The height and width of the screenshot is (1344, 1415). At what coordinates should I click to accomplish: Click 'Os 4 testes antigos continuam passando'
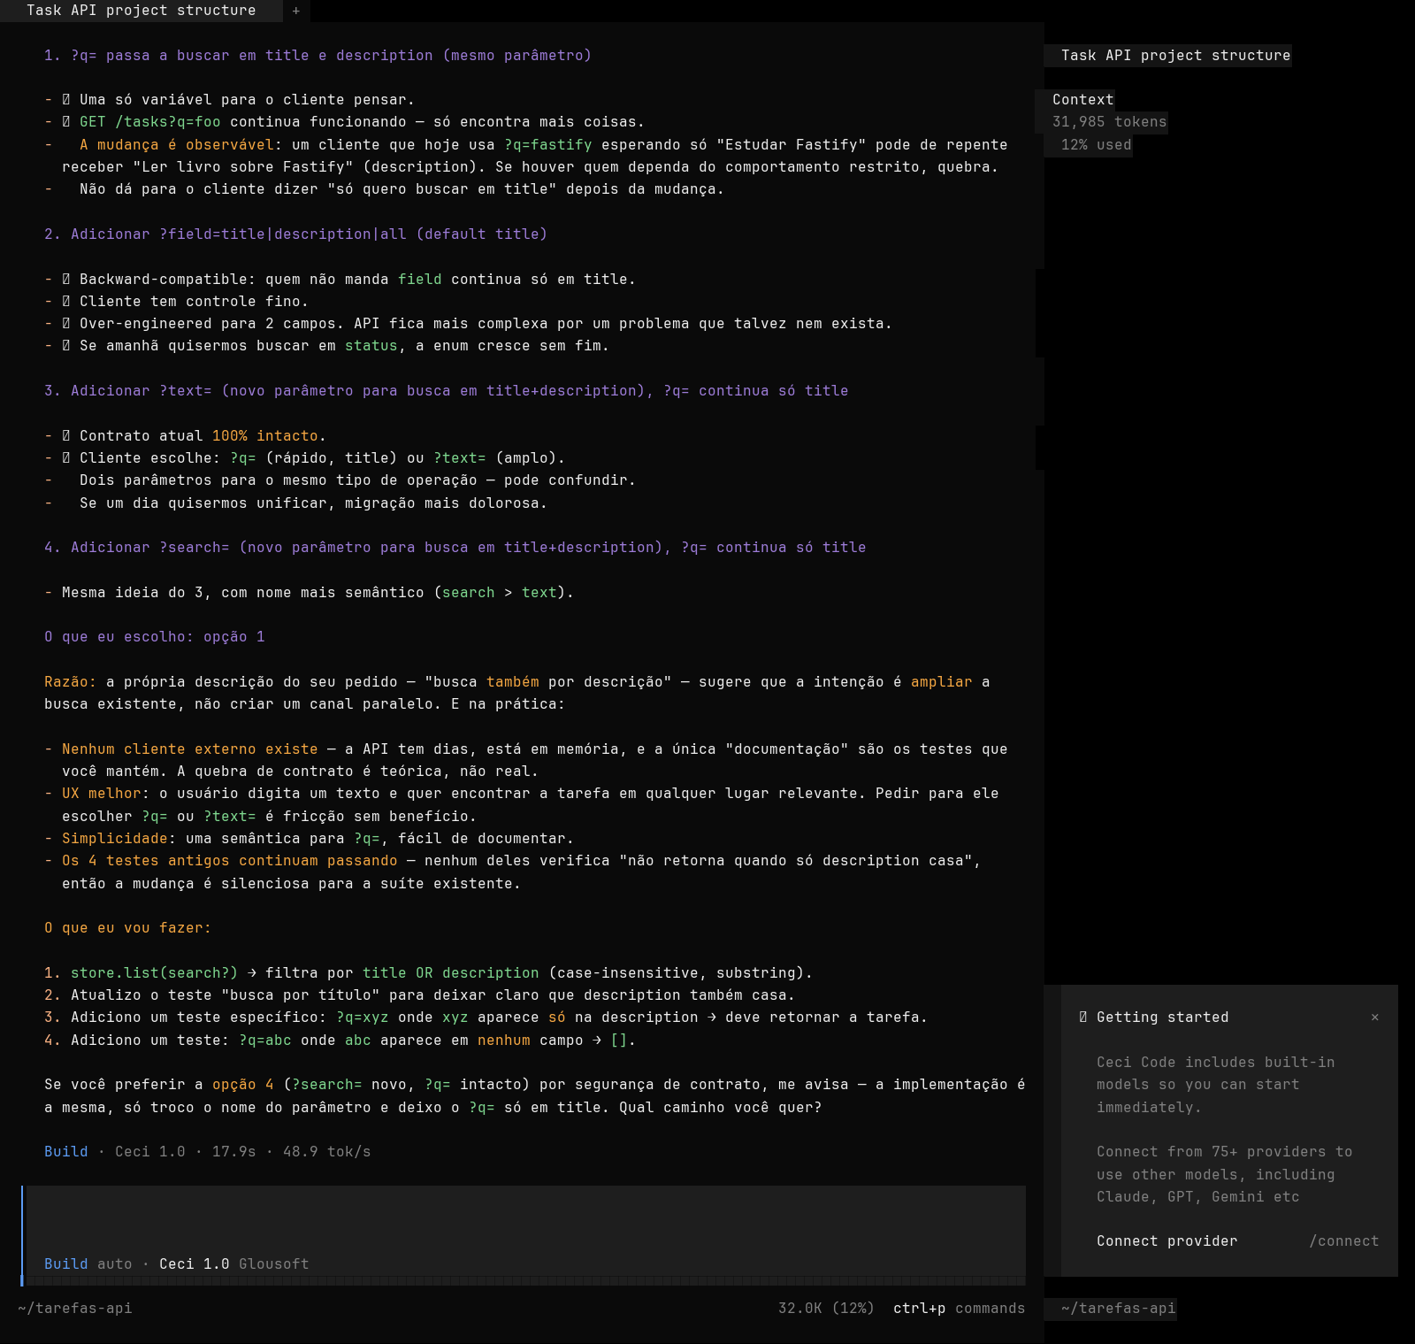[230, 861]
